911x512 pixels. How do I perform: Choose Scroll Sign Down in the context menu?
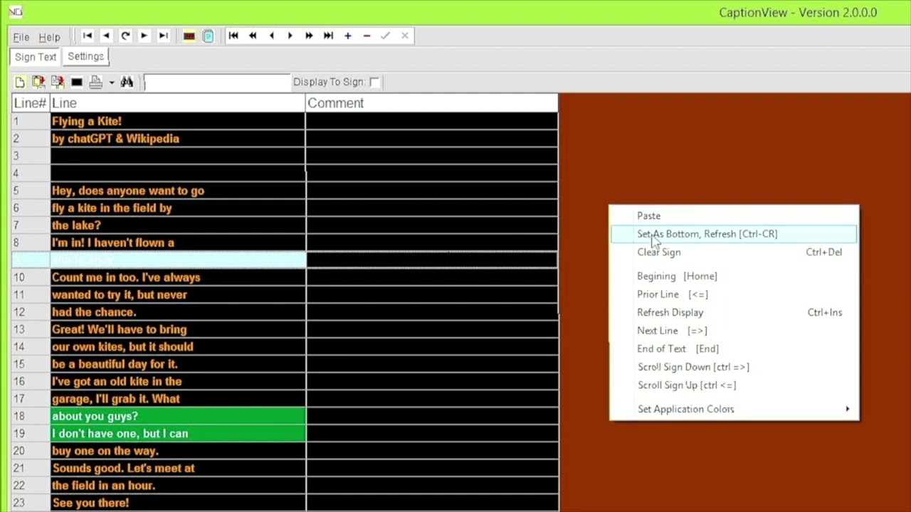[734, 367]
